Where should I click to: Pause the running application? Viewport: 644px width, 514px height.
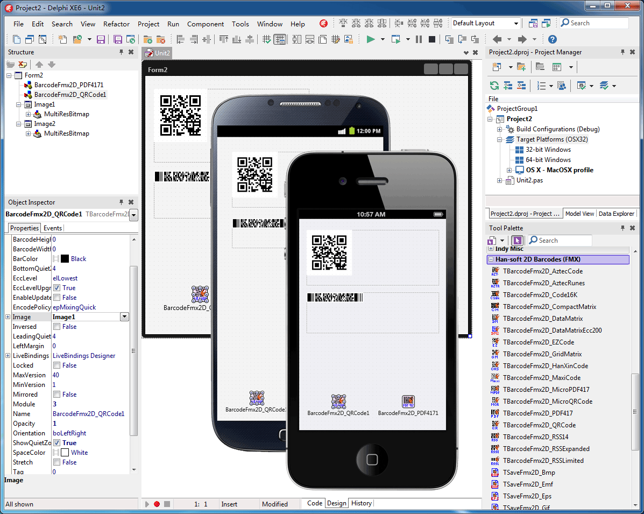point(420,39)
